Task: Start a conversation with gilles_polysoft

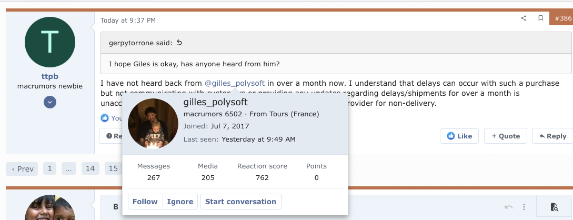Action: (x=240, y=202)
